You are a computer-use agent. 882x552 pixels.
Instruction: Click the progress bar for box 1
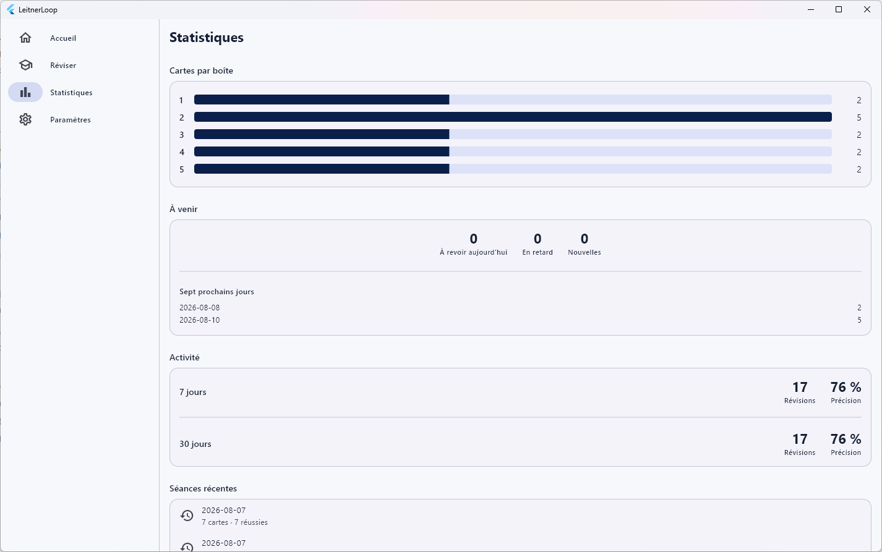point(513,100)
